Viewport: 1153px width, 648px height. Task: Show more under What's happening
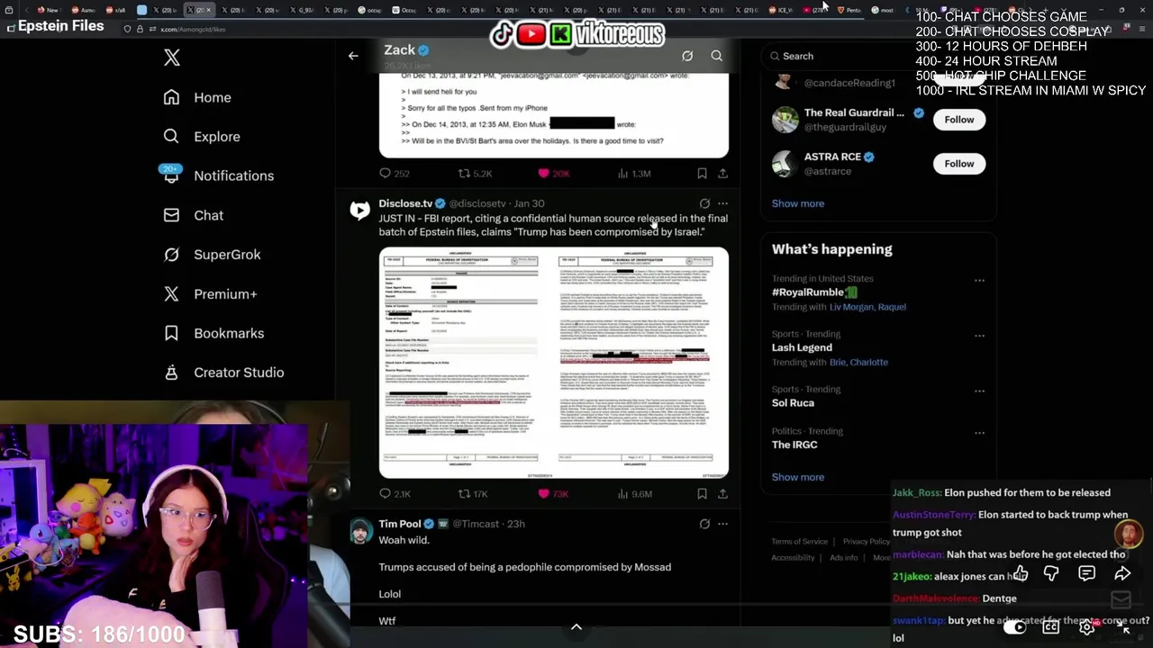click(x=797, y=477)
